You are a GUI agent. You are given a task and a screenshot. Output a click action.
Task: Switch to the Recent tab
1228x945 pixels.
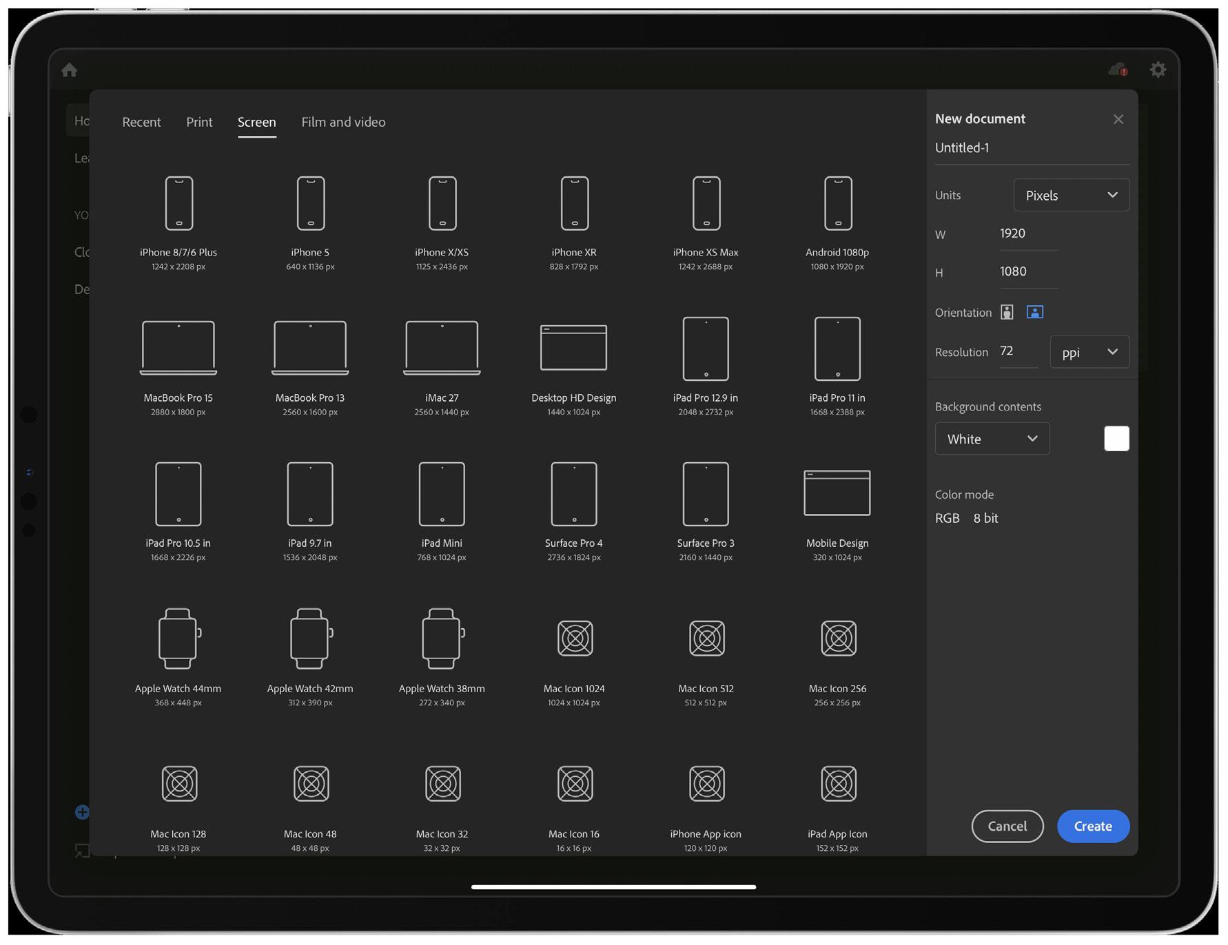141,122
